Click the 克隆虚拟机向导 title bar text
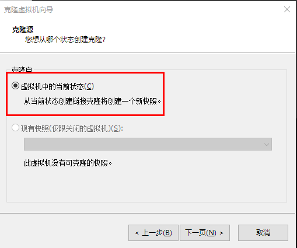 click(29, 10)
